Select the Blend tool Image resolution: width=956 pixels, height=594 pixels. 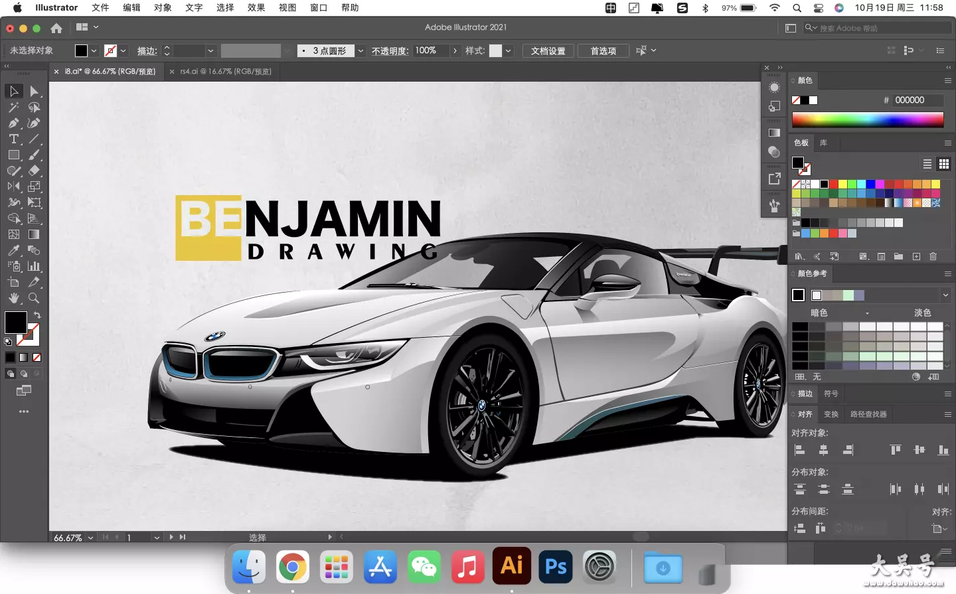(x=35, y=250)
